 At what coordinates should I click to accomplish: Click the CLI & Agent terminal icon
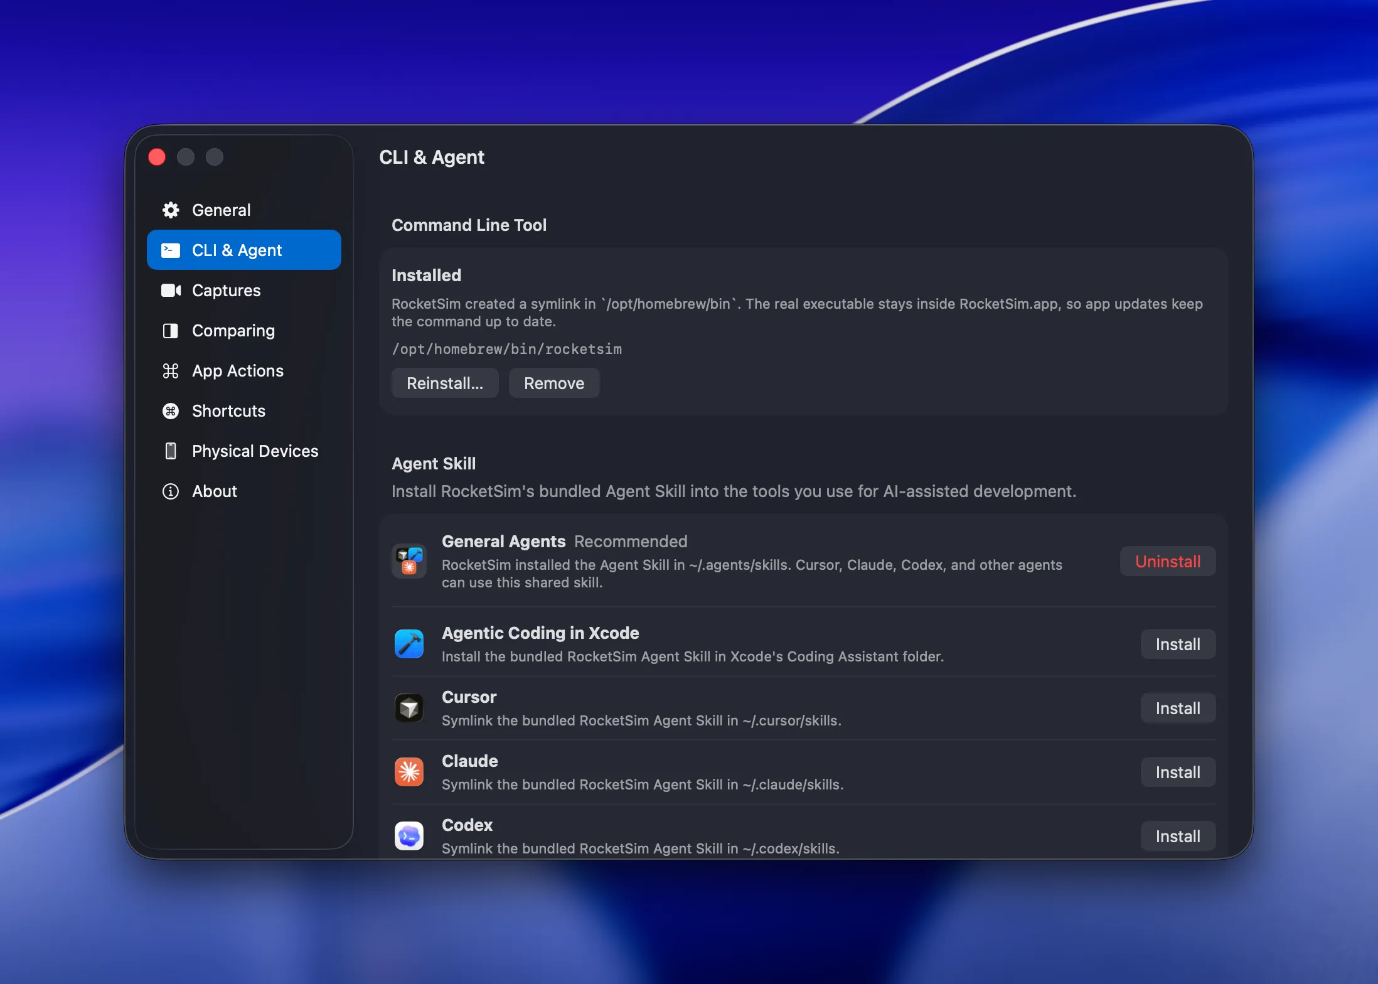pos(171,250)
